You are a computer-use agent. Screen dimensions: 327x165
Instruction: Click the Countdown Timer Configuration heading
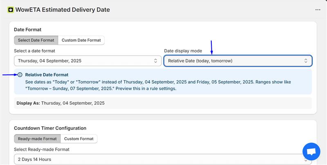[50, 128]
